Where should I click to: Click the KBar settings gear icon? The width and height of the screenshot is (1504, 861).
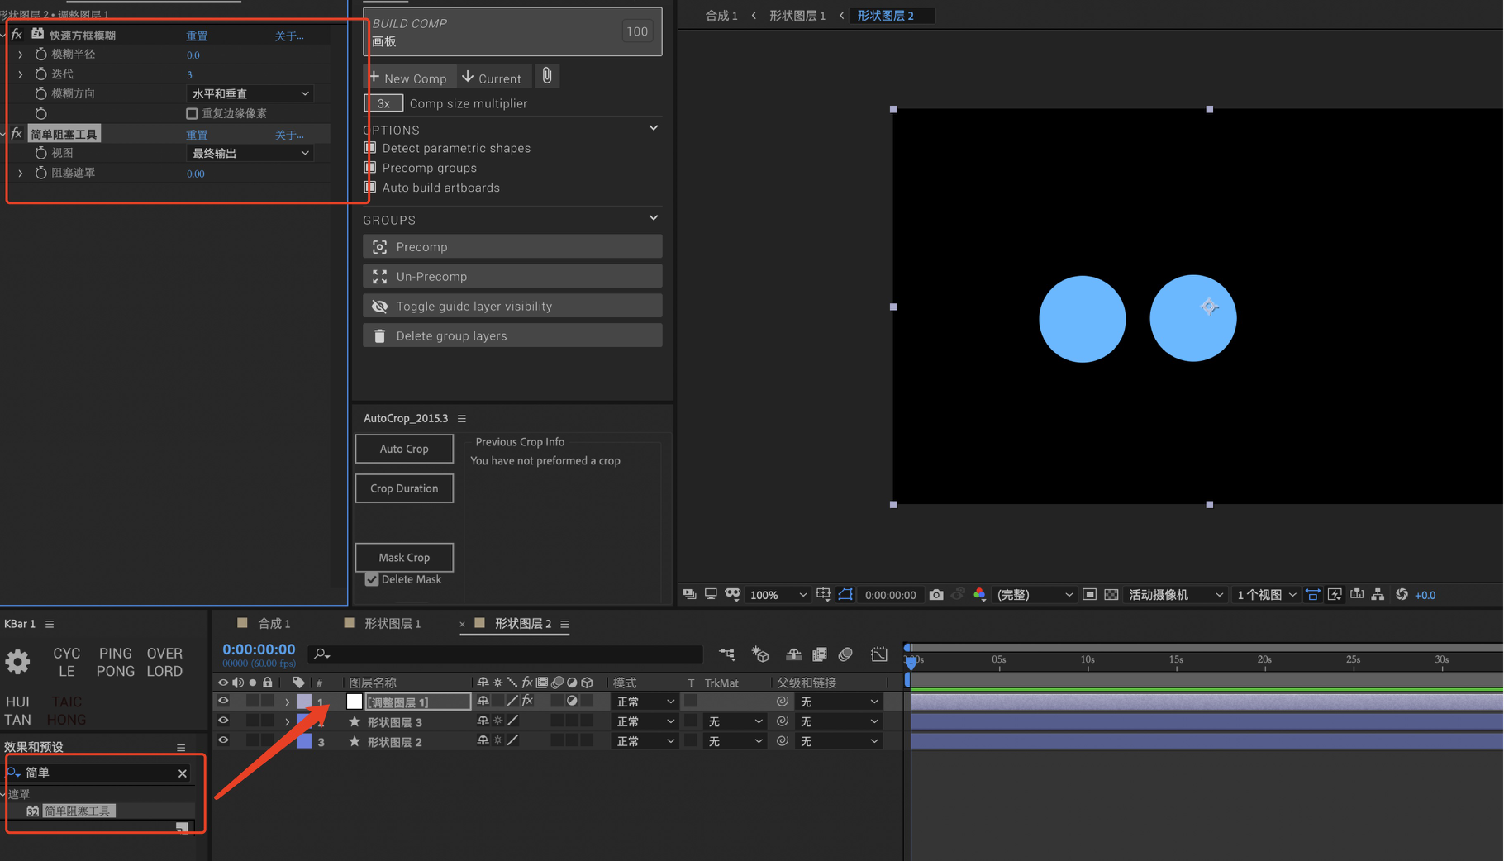click(17, 662)
